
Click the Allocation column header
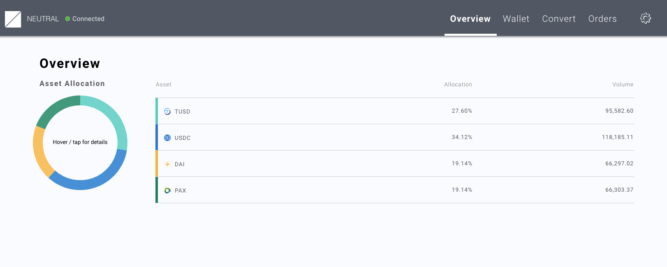(458, 84)
